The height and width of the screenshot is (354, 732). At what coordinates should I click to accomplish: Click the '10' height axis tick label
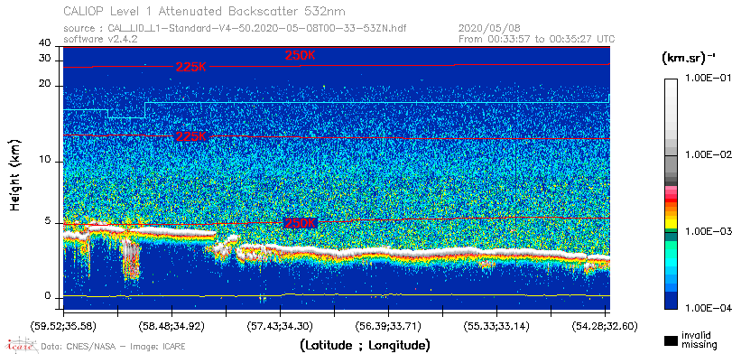(x=45, y=160)
